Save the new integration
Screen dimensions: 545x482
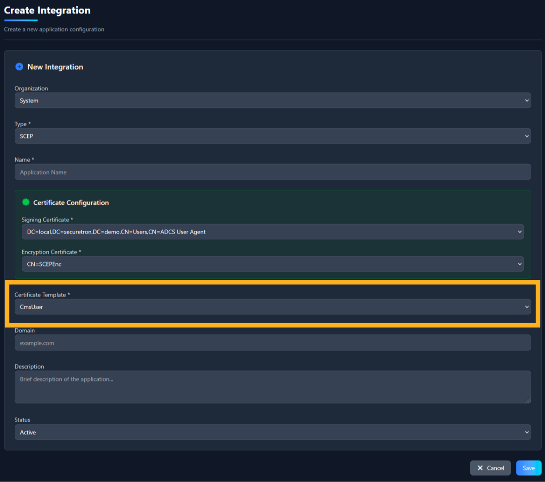click(528, 468)
